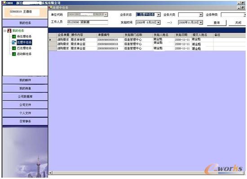This screenshot has width=247, height=179.
Task: Click the 我的任务 person icon in tree
Action: (9, 31)
